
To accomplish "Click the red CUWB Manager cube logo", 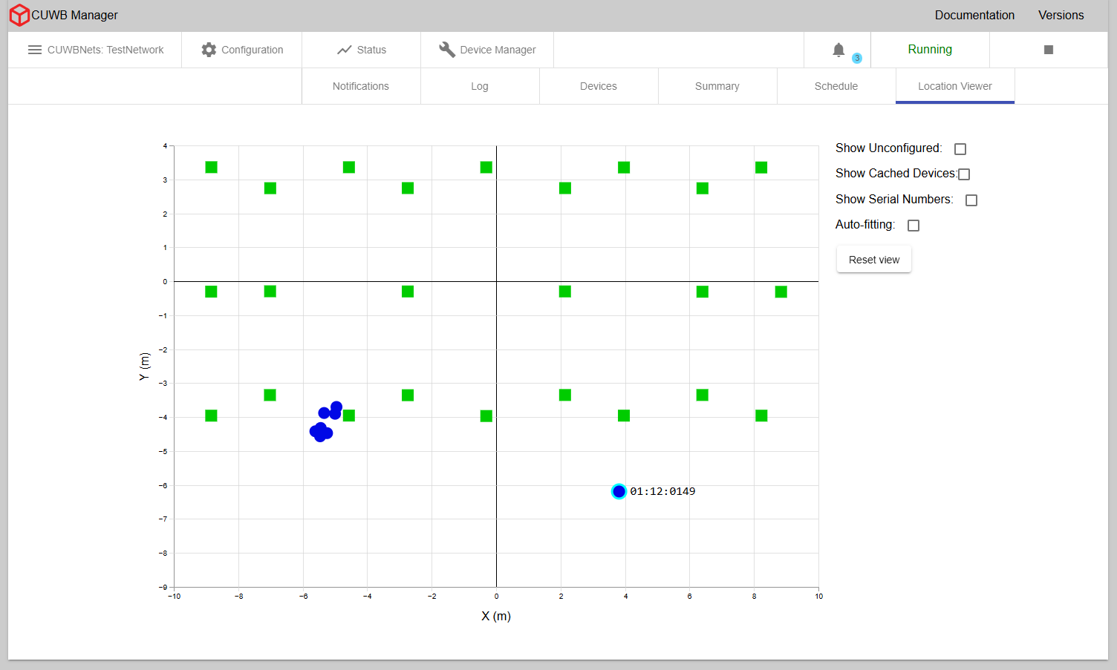I will pos(19,15).
